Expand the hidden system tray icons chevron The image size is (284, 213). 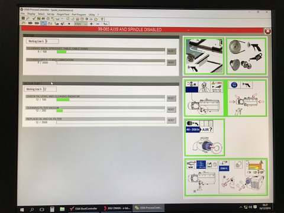click(x=241, y=207)
